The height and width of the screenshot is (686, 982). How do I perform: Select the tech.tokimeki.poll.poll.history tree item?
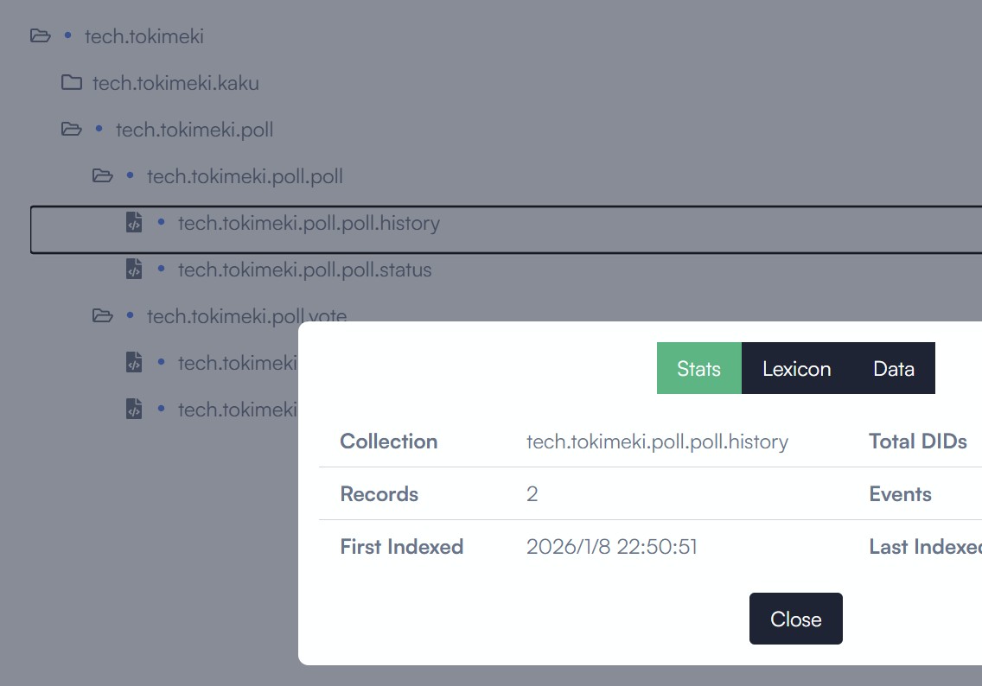pyautogui.click(x=309, y=223)
